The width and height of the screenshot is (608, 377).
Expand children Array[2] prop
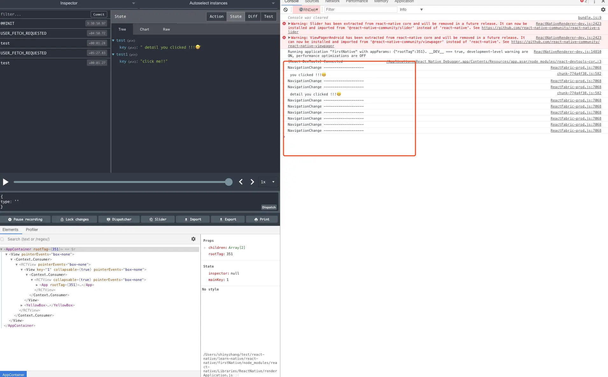point(205,248)
